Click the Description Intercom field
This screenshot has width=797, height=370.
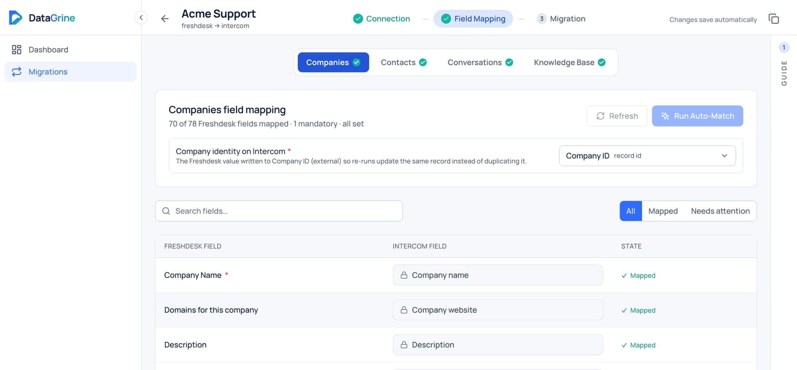pyautogui.click(x=498, y=345)
